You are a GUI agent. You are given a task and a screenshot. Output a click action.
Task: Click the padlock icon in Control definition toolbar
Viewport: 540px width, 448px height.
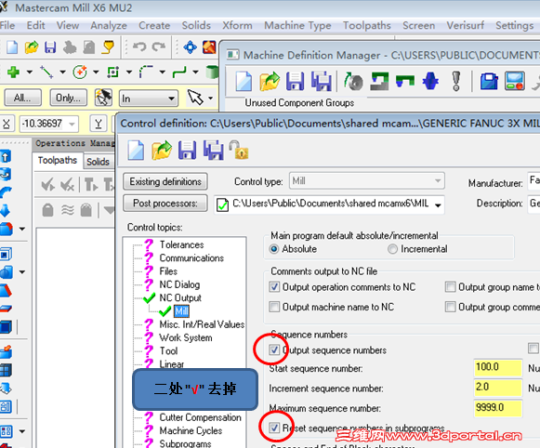pyautogui.click(x=239, y=150)
